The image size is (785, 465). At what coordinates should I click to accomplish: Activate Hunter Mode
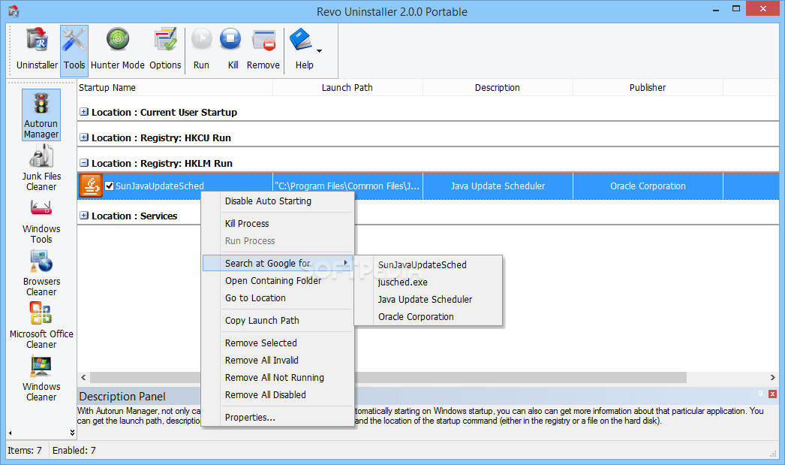tap(118, 49)
